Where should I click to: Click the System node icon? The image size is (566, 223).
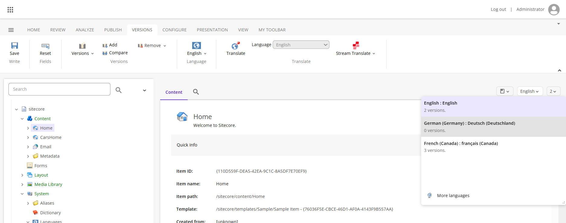pyautogui.click(x=30, y=193)
